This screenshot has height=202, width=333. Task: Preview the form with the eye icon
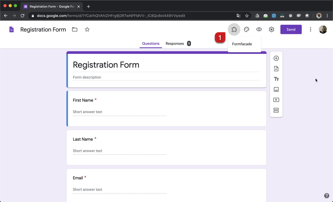click(x=259, y=29)
